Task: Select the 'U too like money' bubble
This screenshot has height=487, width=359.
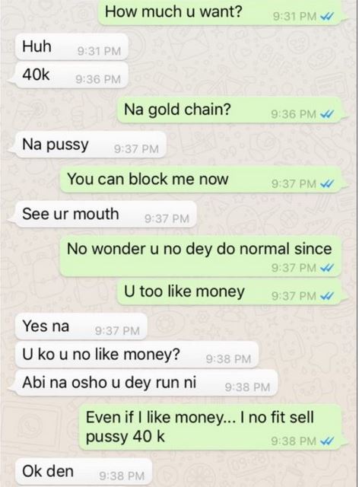Action: 229,292
